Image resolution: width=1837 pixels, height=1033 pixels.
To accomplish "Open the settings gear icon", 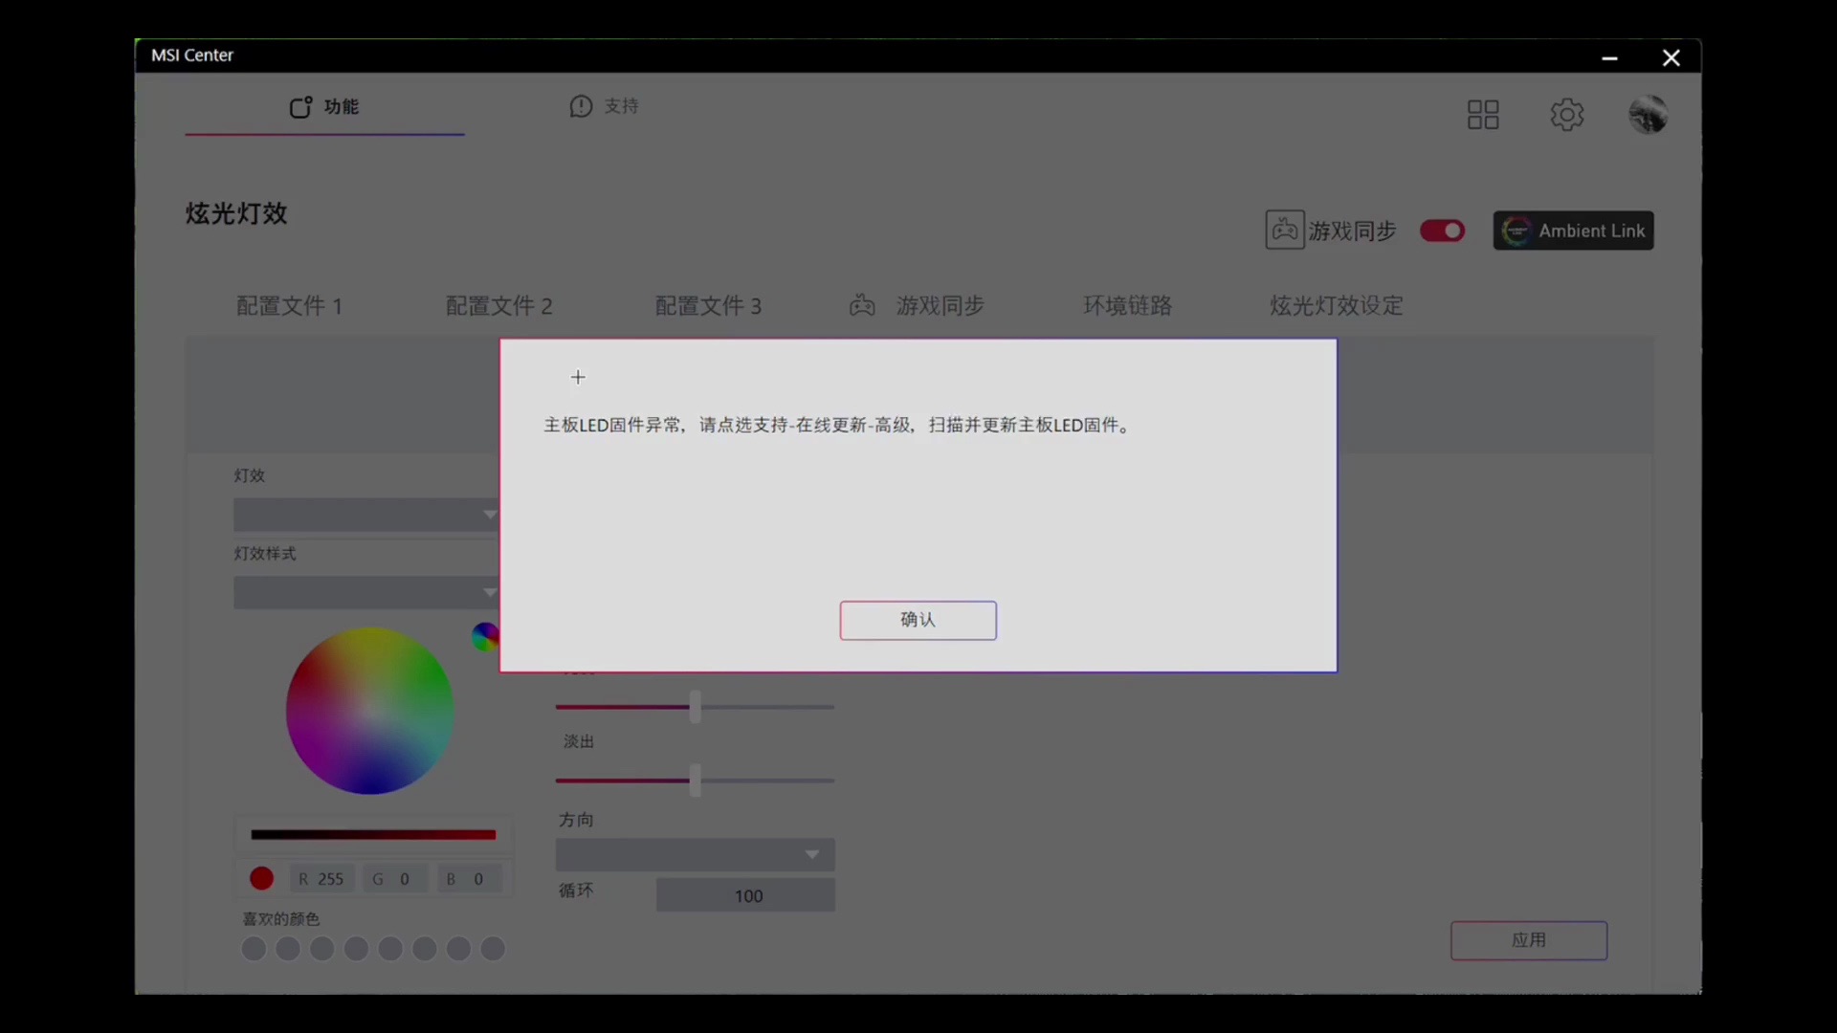I will (x=1566, y=115).
